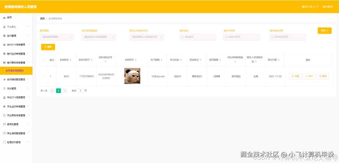Collapse the 老师居家信息管理 sidebar group
This screenshot has width=339, height=163.
[x=28, y=62]
